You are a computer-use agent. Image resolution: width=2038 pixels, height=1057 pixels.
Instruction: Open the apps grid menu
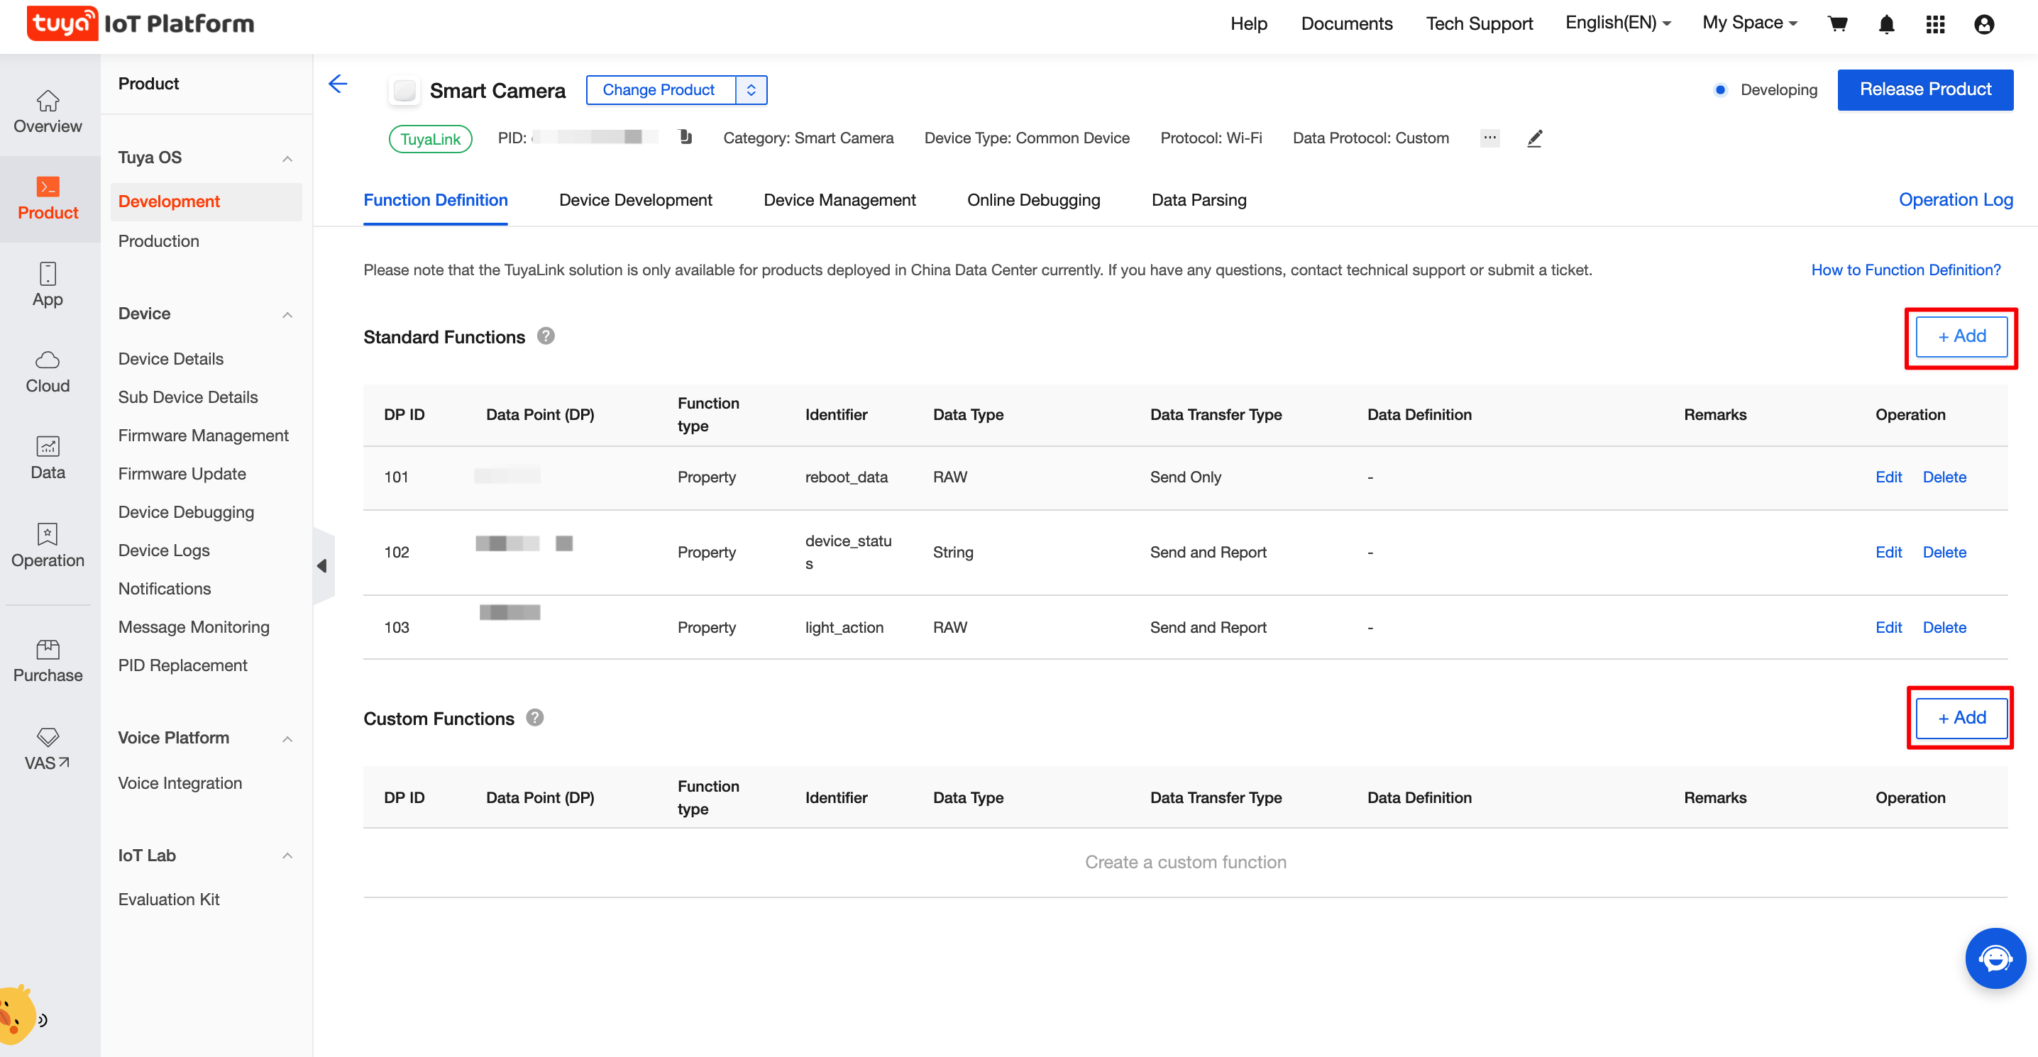1935,25
